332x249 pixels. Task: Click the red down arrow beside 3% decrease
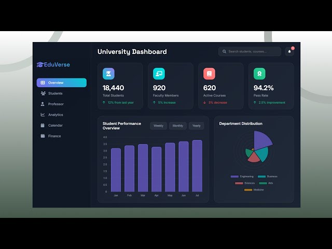pos(204,103)
